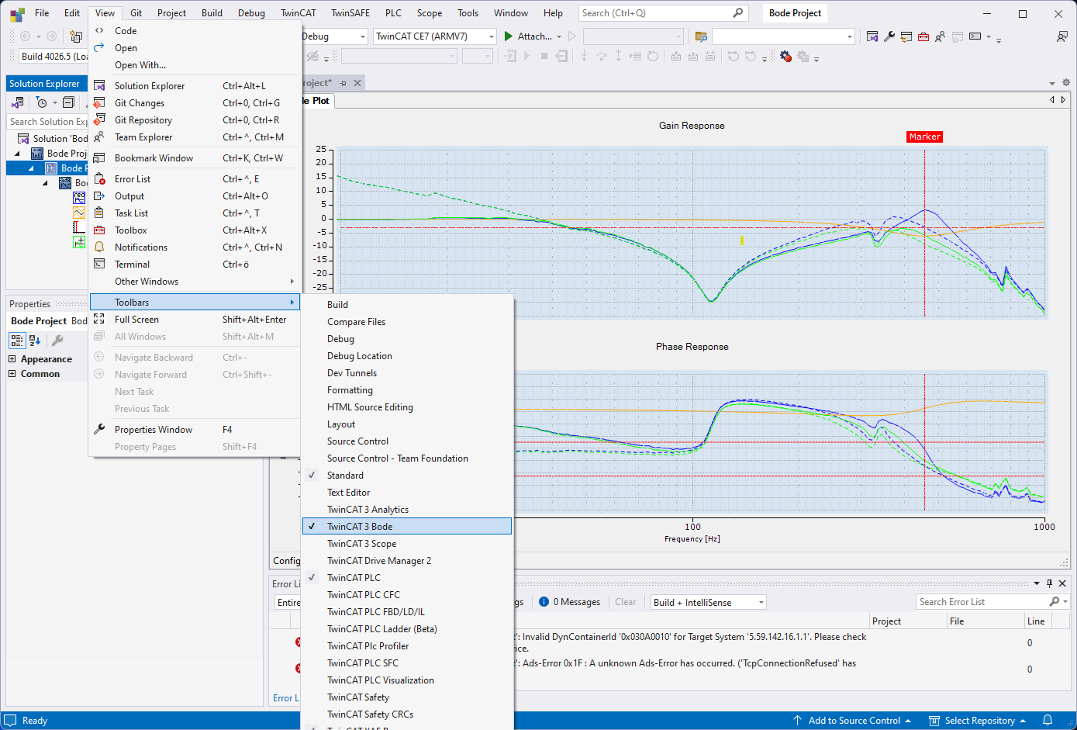The height and width of the screenshot is (730, 1077).
Task: Uncheck the TwinCAT 3 Bode toolbar
Action: pyautogui.click(x=407, y=526)
